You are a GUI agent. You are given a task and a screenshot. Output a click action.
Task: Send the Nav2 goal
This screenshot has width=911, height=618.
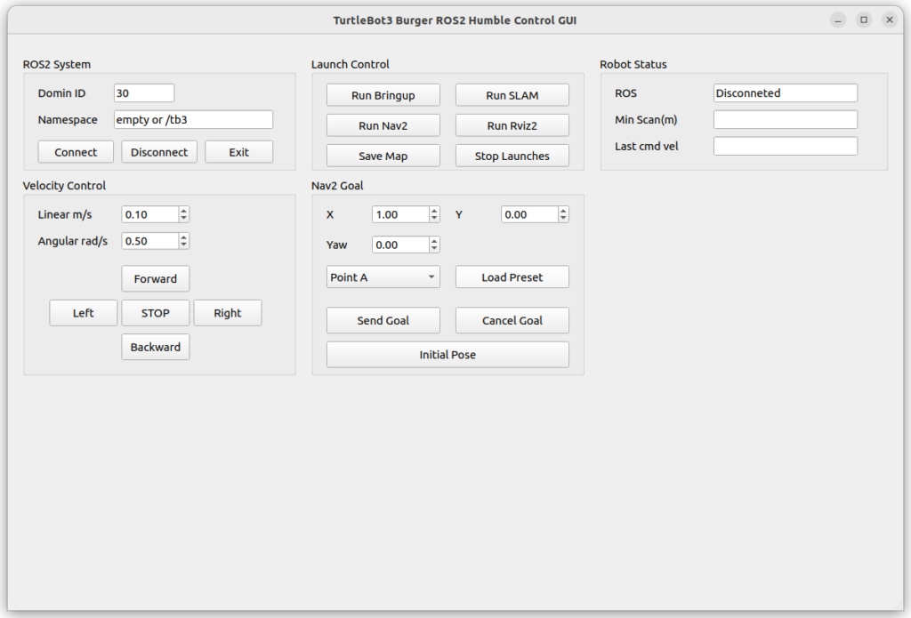tap(383, 321)
